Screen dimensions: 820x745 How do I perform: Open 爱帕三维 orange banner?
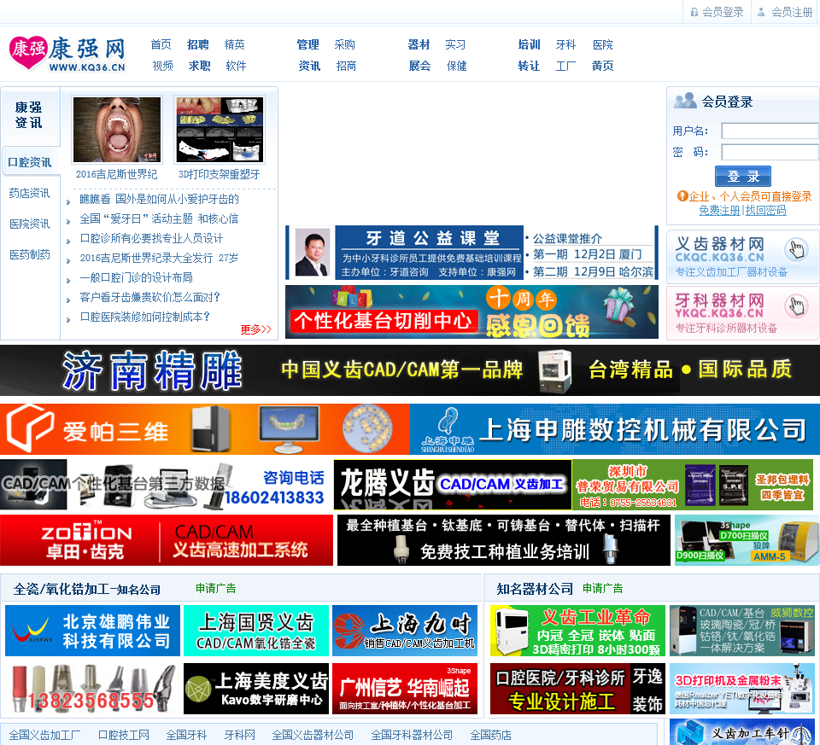[204, 429]
